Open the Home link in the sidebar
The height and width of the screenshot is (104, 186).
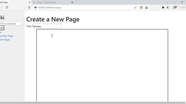click(x=1, y=32)
